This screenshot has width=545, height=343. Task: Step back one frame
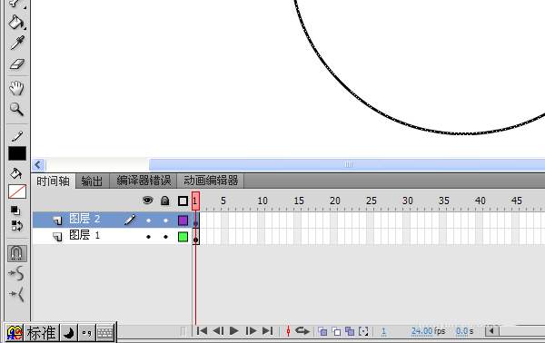218,331
